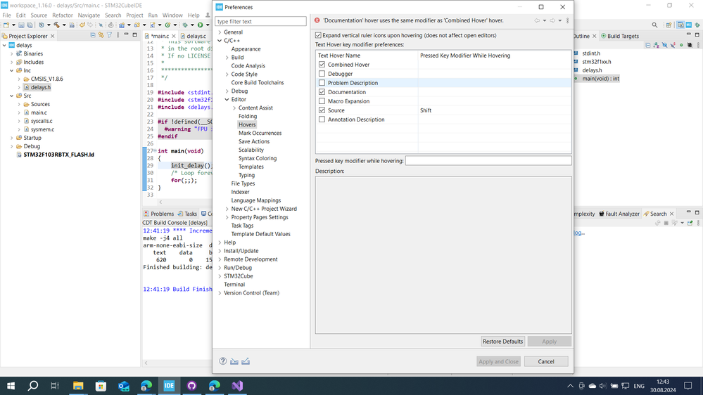The image size is (703, 395).
Task: Open the CubeMX perspective icon
Action: pos(690,25)
